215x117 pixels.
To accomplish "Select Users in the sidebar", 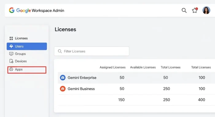I will 27,46.
